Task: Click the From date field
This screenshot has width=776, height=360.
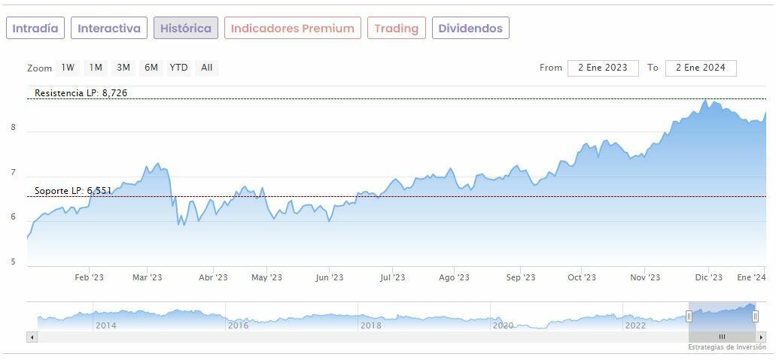Action: pos(603,68)
